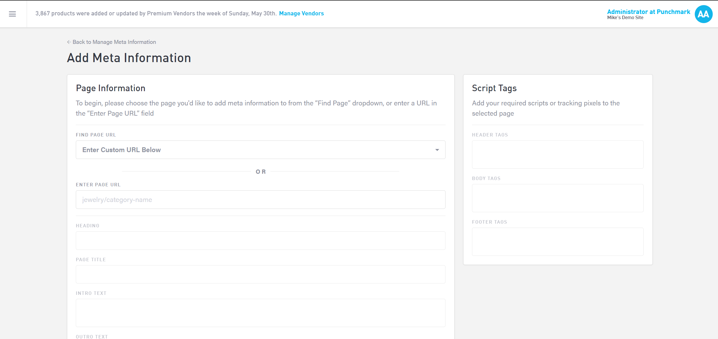Click the Page Information section heading
The height and width of the screenshot is (339, 718).
coord(111,88)
